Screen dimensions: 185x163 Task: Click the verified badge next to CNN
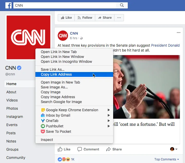[19, 68]
